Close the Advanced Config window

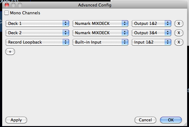(x=7, y=5)
